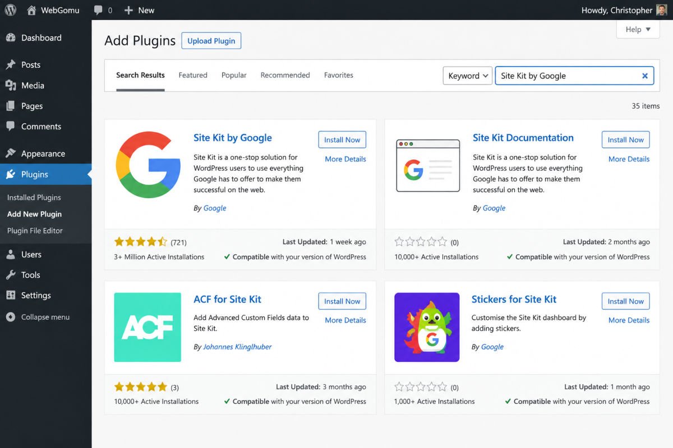Open More Details for Site Kit by Google

tap(345, 159)
